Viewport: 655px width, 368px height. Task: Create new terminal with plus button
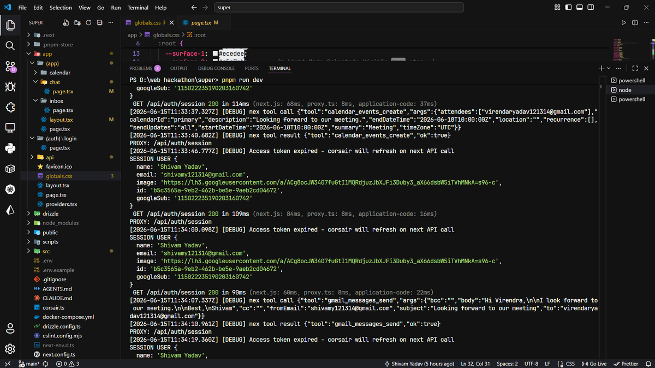tap(601, 68)
